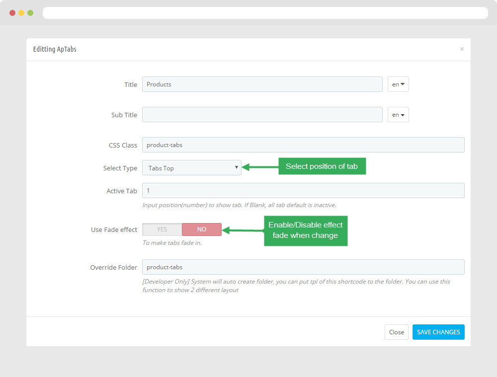Click the 'Use Fade effect' label text

click(114, 230)
